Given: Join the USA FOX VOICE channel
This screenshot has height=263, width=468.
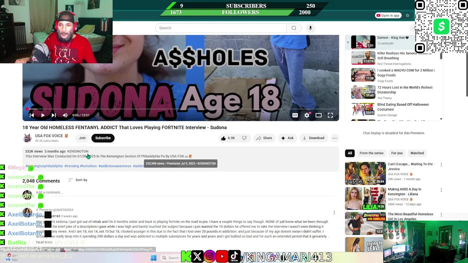Looking at the screenshot, I should coord(82,138).
